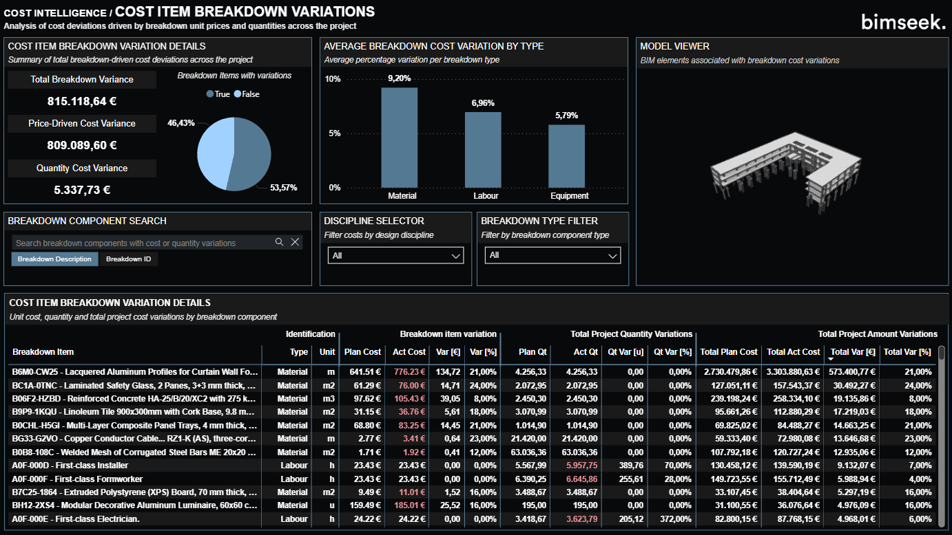Image resolution: width=952 pixels, height=535 pixels.
Task: Click the search magnifier icon
Action: pos(280,242)
